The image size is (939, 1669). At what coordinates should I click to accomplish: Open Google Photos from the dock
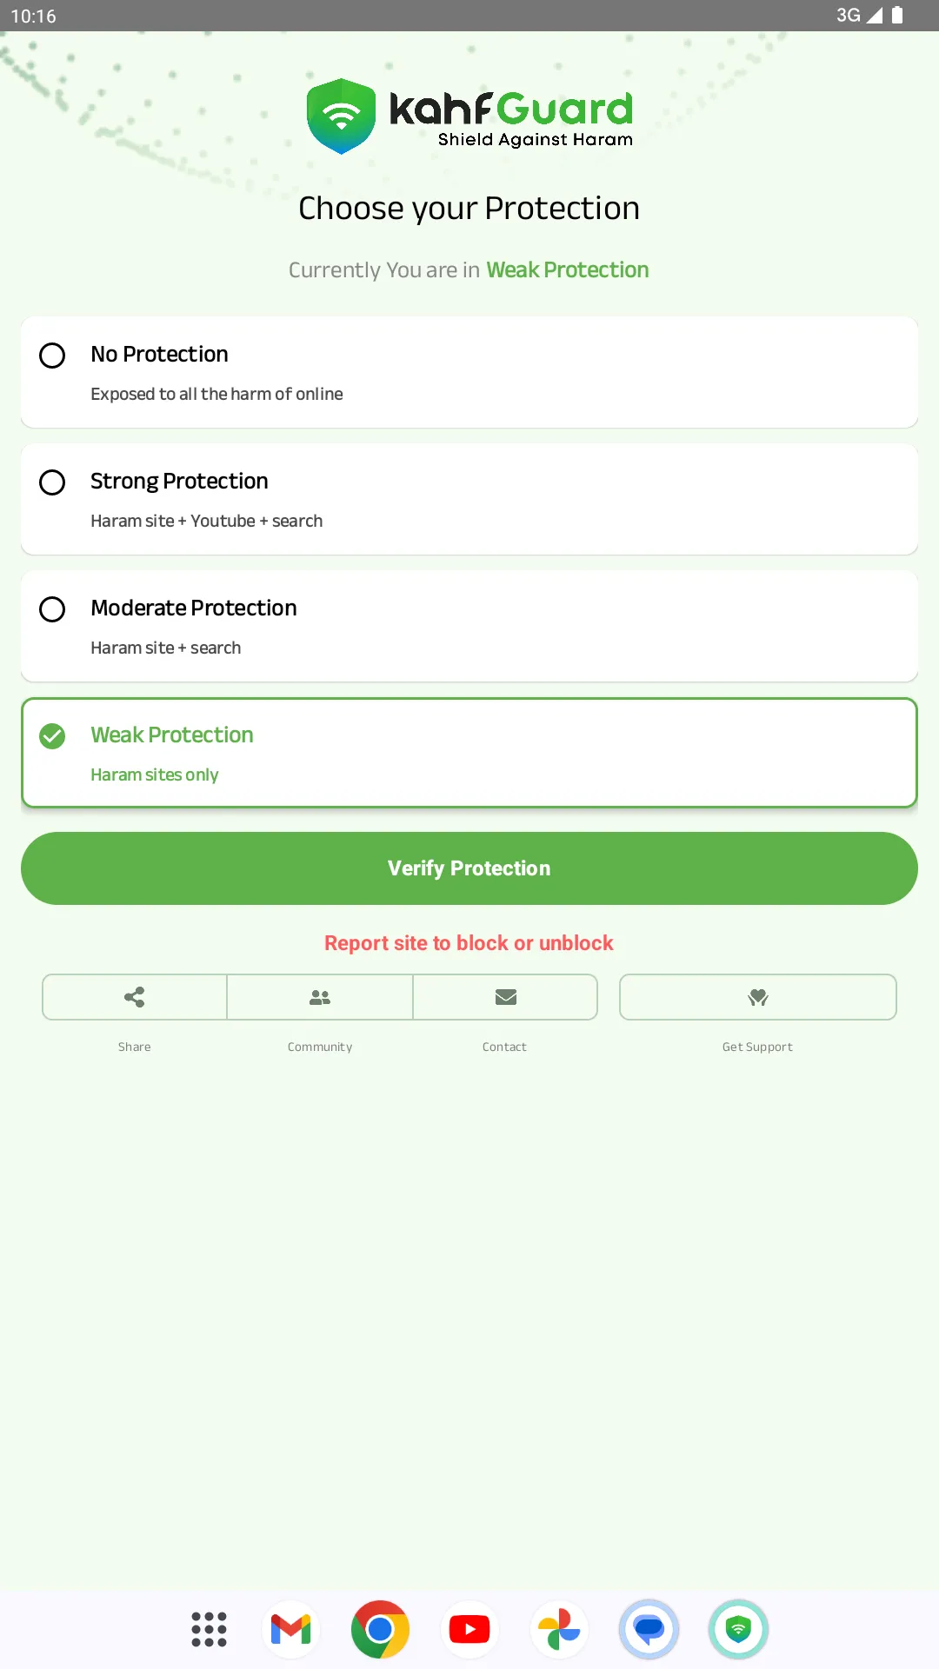click(x=559, y=1630)
